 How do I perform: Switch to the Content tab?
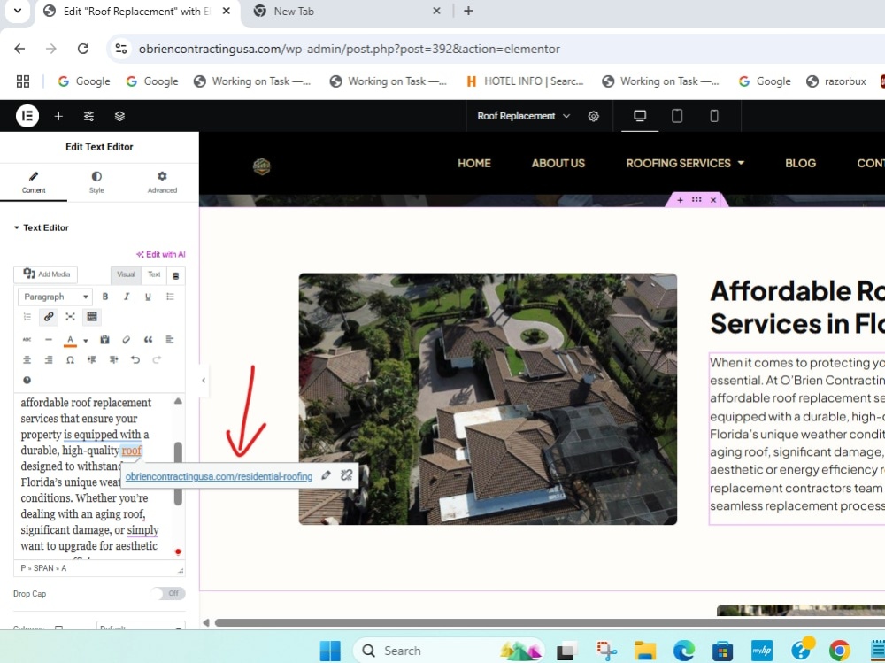tap(34, 182)
